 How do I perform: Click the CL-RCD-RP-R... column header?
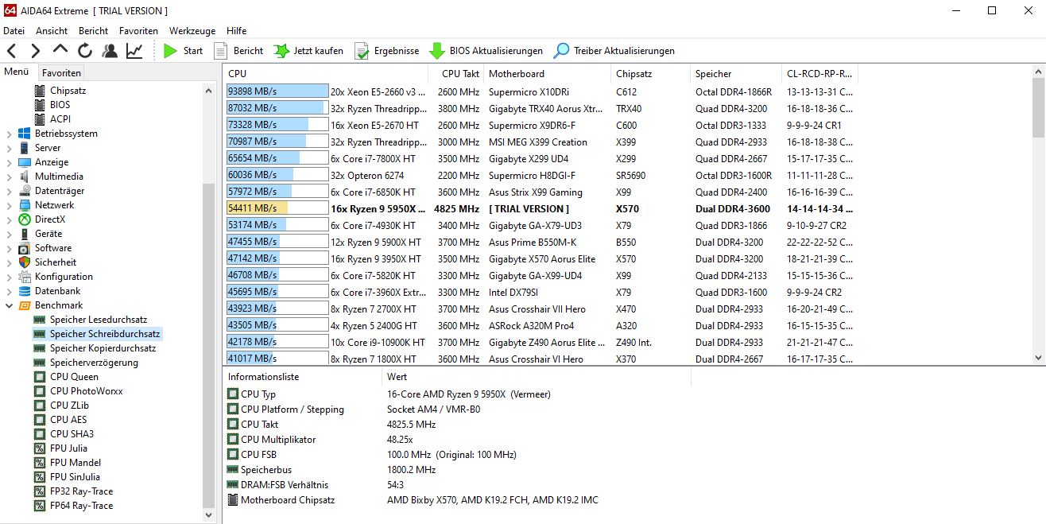[819, 74]
